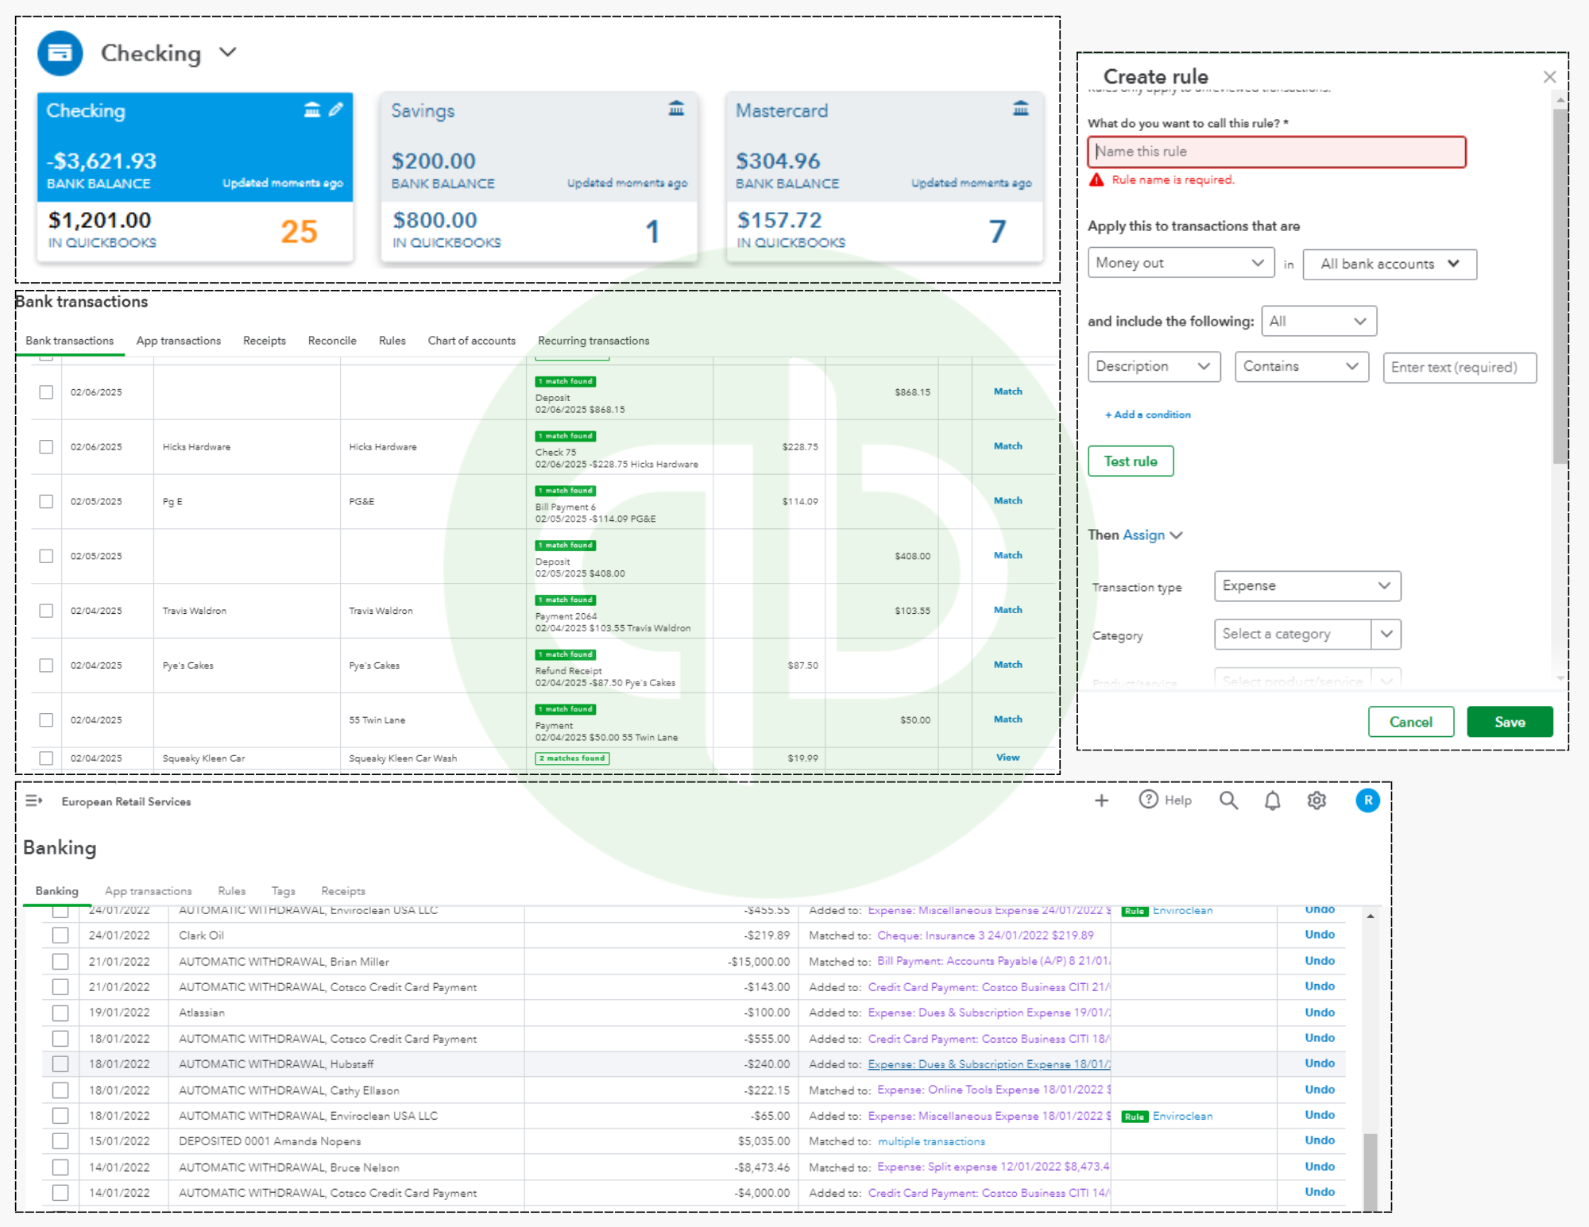
Task: Tick the Clark Oil row checkbox
Action: (60, 936)
